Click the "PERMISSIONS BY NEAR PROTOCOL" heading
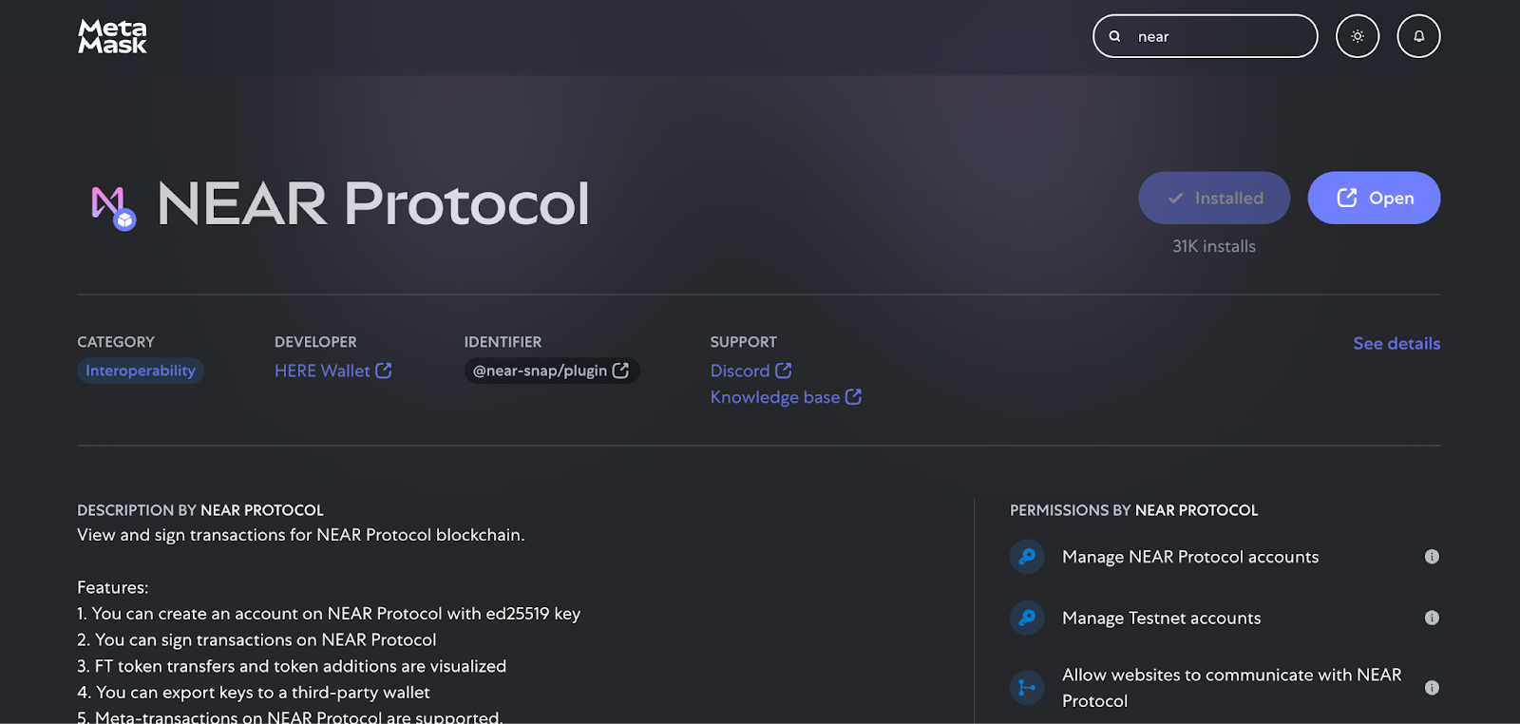1520x724 pixels. tap(1134, 510)
